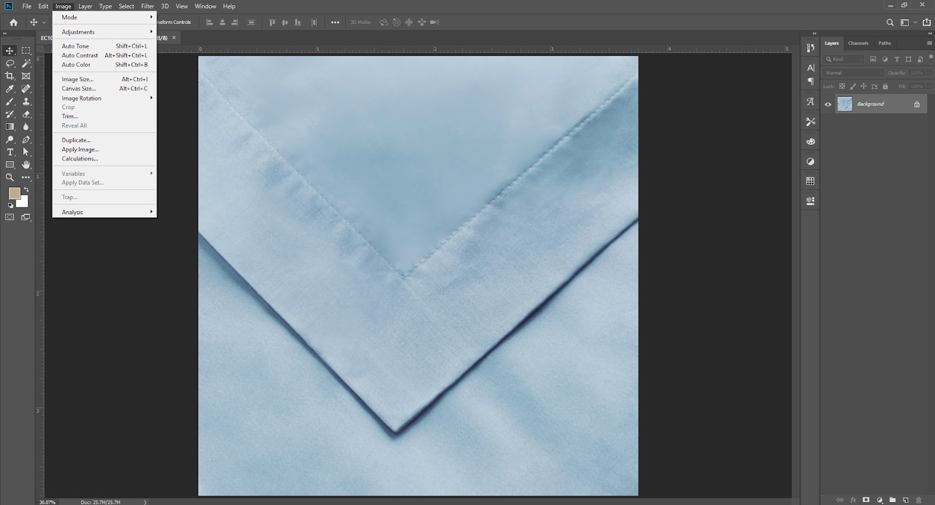The width and height of the screenshot is (935, 505).
Task: Switch to the Paths tab
Action: click(x=885, y=43)
